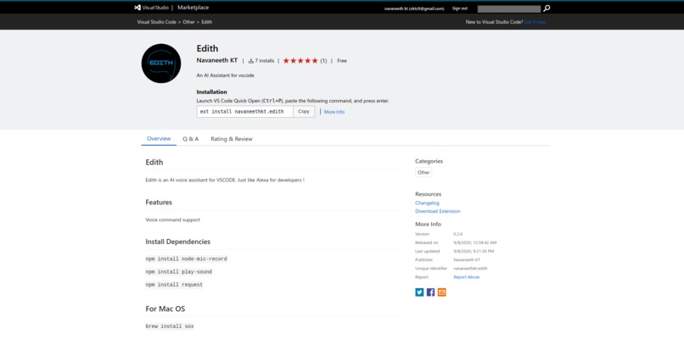684x339 pixels.
Task: Open the Navaneeth KT publisher link
Action: click(x=216, y=60)
